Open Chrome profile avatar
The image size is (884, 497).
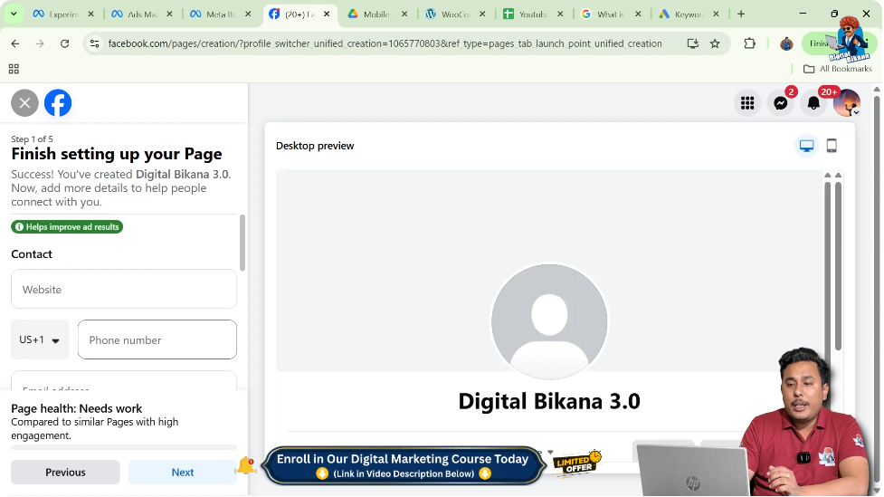[x=786, y=43]
